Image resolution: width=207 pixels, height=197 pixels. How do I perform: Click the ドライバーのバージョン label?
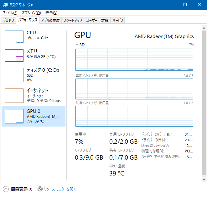tap(157, 134)
